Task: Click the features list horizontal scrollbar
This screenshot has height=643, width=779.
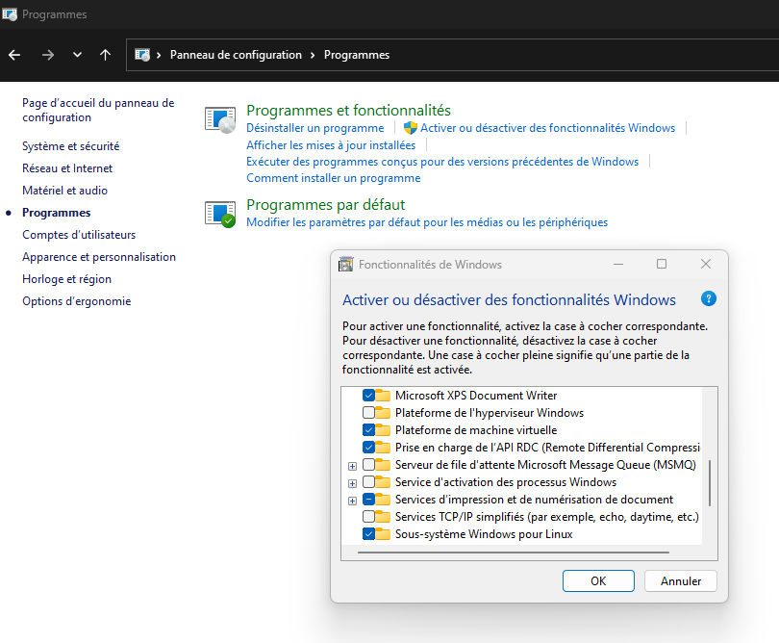Action: 515,553
